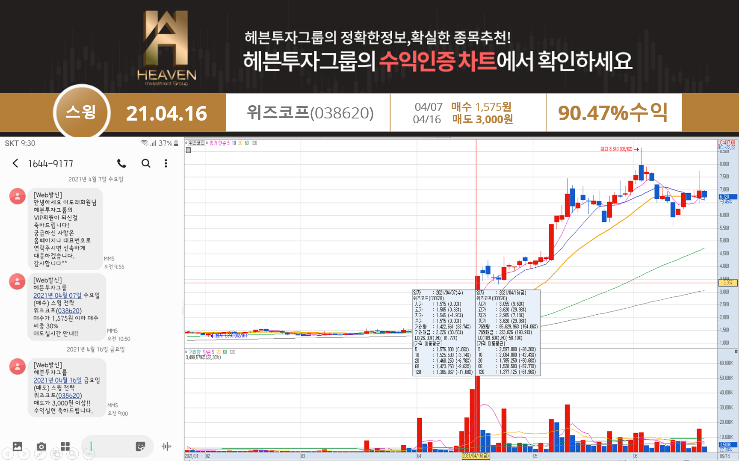Click the 2021/04/16(금) data tooltip
Viewport: 739px width, 461px height.
[508, 333]
